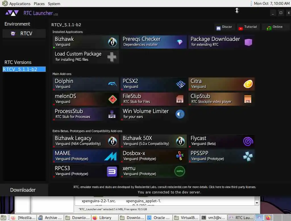Click the PPSSPP cross icon
The width and height of the screenshot is (291, 221).
[248, 157]
